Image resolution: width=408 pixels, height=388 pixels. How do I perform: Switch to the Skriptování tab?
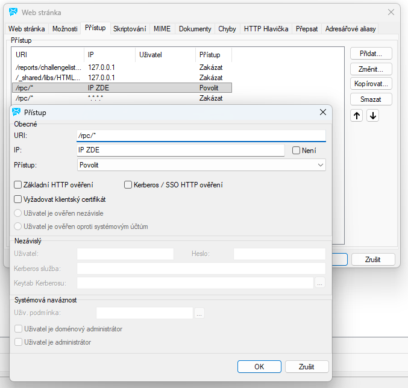coord(130,28)
